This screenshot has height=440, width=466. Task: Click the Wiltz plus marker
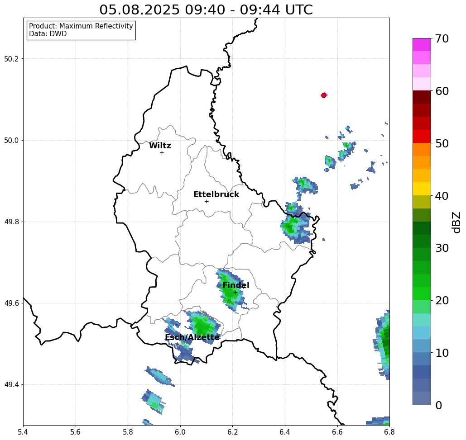(162, 152)
